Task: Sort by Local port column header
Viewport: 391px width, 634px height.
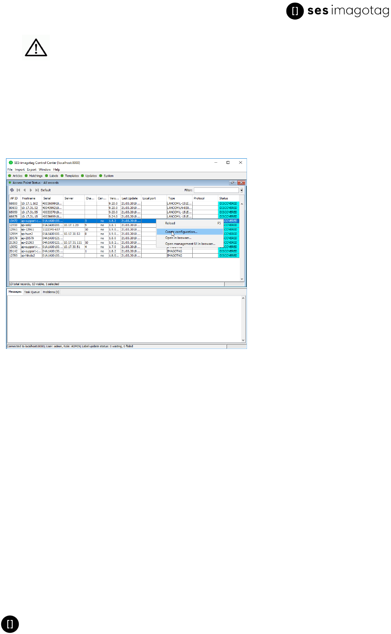Action: click(x=154, y=198)
